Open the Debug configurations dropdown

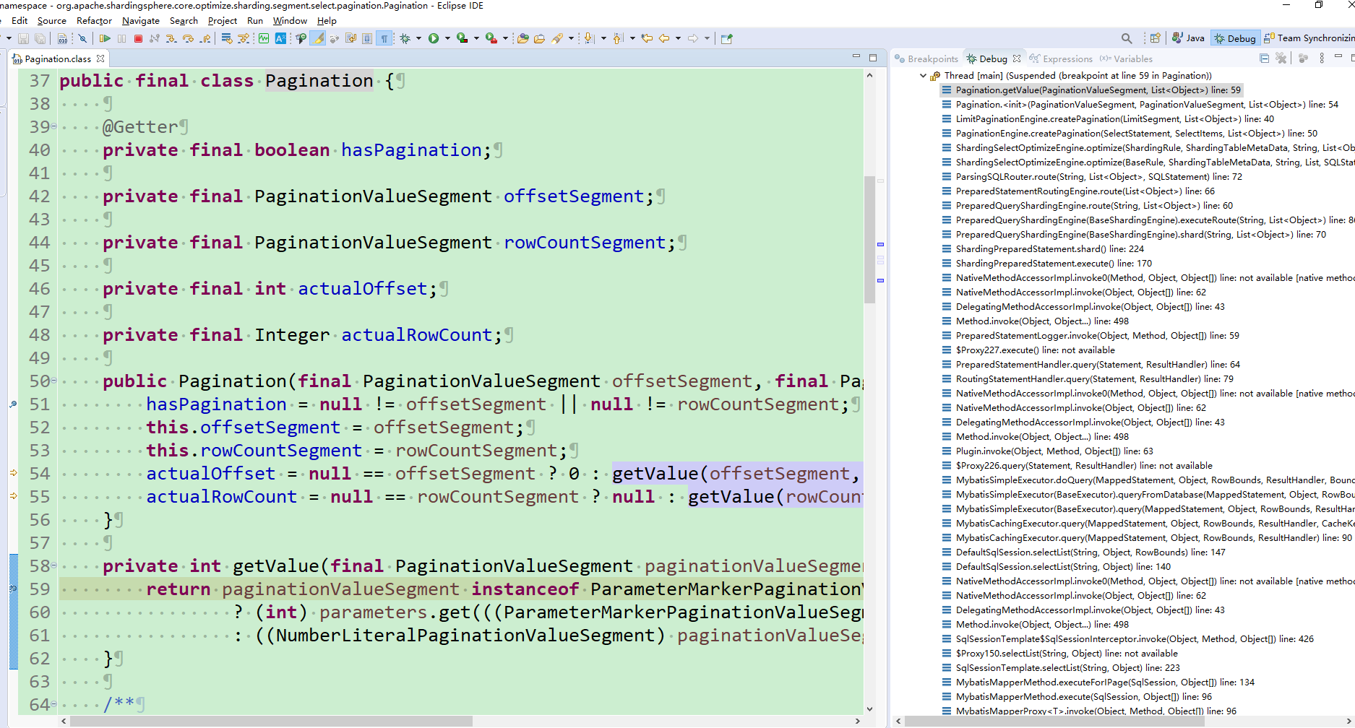(x=418, y=38)
